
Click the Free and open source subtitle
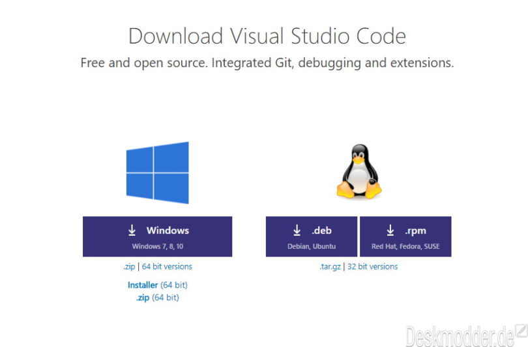[267, 63]
